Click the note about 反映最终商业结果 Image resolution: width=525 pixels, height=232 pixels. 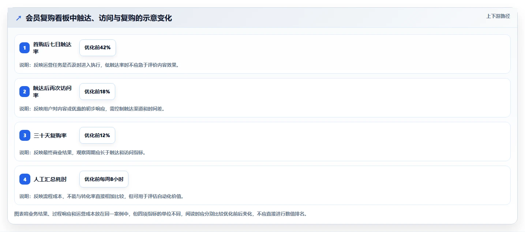[82, 152]
